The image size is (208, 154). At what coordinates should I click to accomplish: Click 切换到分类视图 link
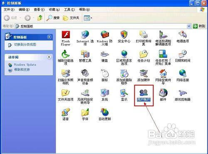[x=25, y=44]
